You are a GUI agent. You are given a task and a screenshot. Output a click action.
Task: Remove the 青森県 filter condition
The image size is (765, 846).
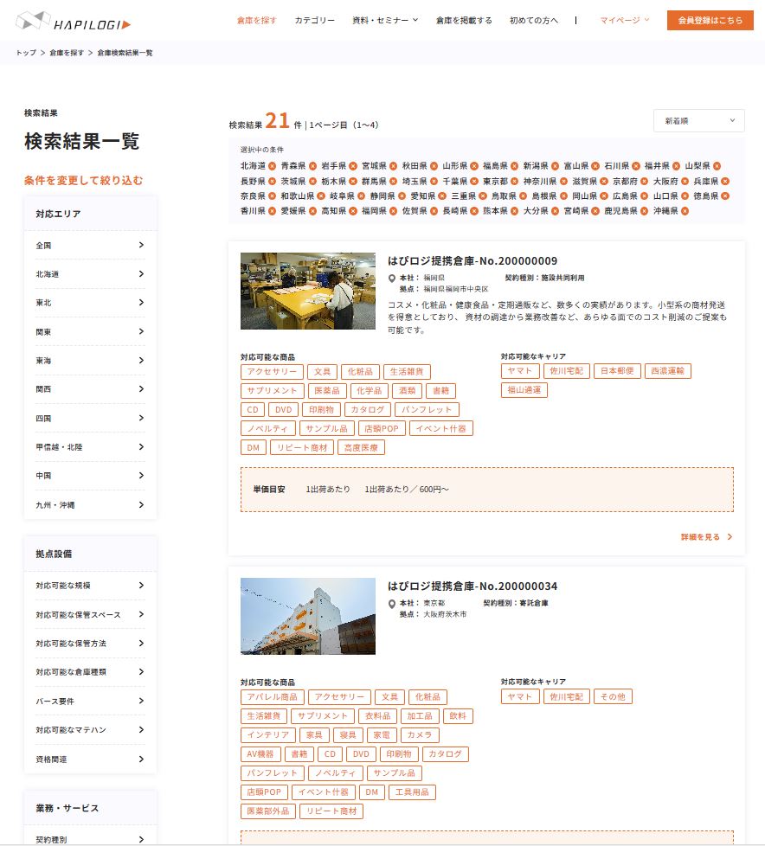[312, 166]
